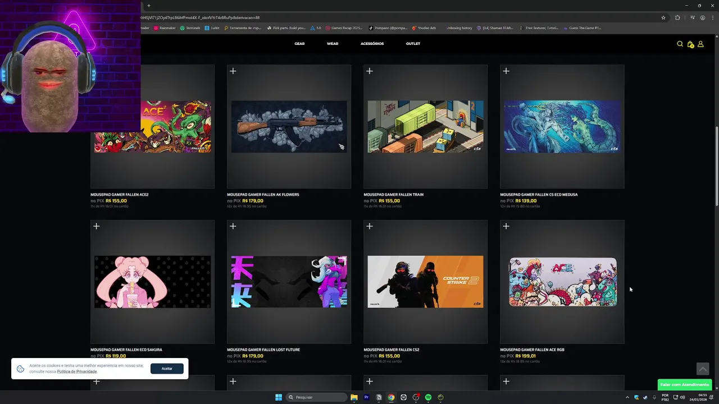Open the Terminals bookmark
719x404 pixels.
point(190,28)
